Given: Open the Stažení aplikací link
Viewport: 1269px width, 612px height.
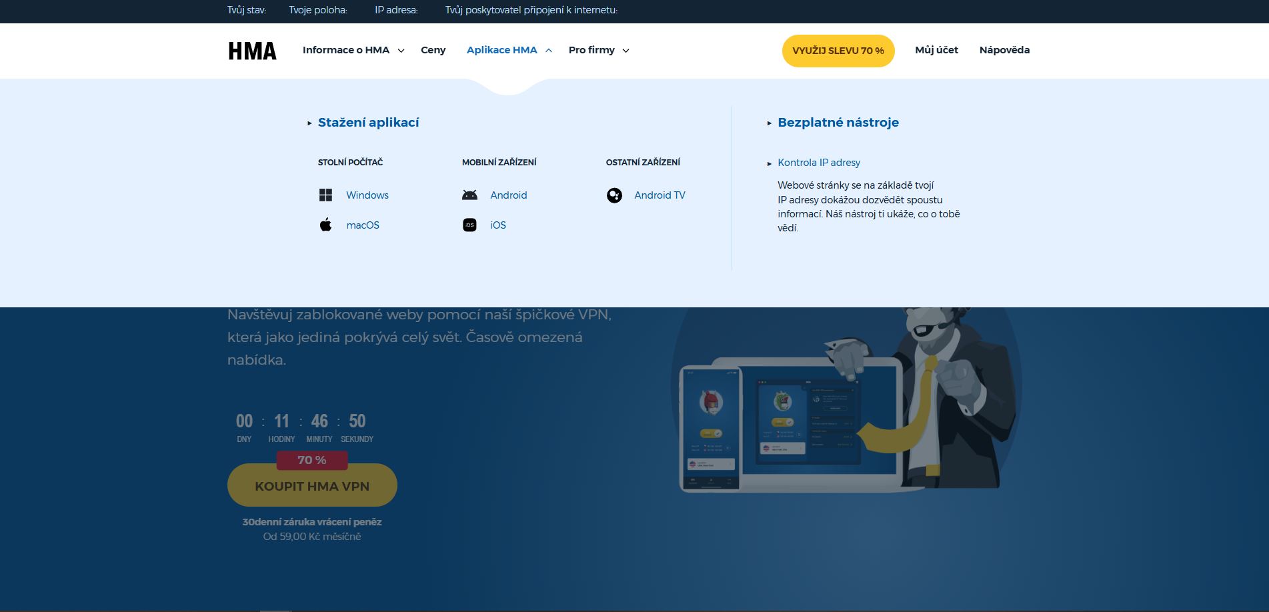Looking at the screenshot, I should [x=368, y=123].
